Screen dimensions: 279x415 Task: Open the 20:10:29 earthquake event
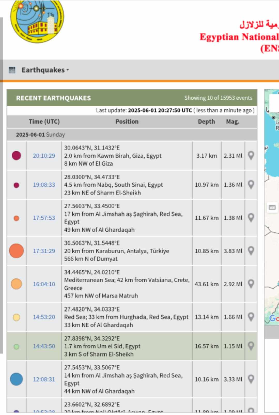click(x=44, y=156)
